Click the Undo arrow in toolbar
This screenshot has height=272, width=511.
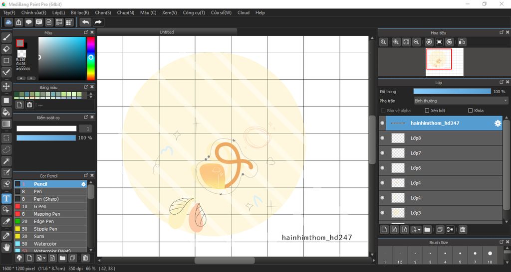(x=85, y=22)
